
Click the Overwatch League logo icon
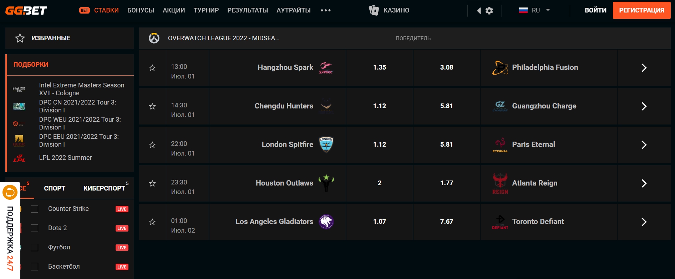point(154,38)
